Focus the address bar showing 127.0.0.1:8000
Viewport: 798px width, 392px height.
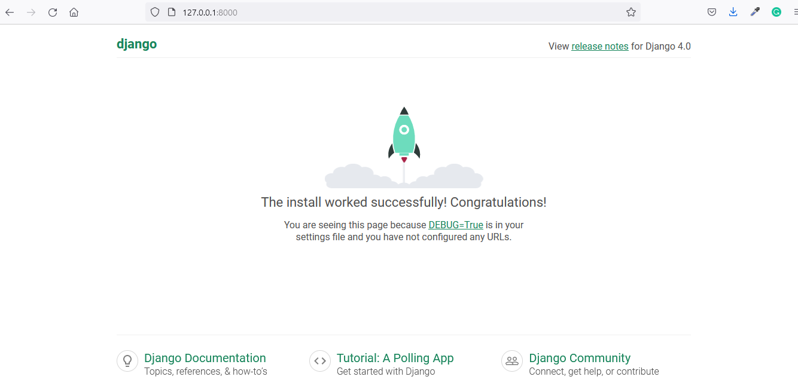392,12
